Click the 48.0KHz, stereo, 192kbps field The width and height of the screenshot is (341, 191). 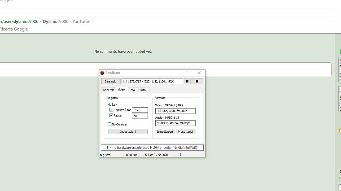pyautogui.click(x=176, y=123)
